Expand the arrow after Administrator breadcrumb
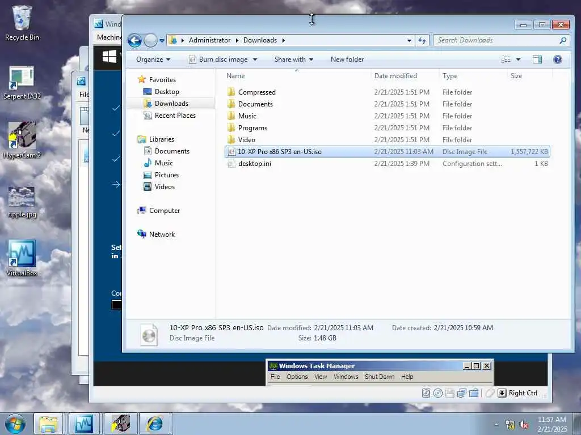The height and width of the screenshot is (435, 581). click(237, 40)
